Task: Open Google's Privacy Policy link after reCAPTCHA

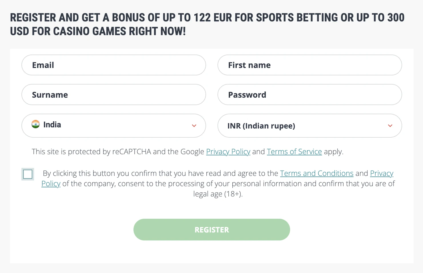Action: click(x=228, y=152)
